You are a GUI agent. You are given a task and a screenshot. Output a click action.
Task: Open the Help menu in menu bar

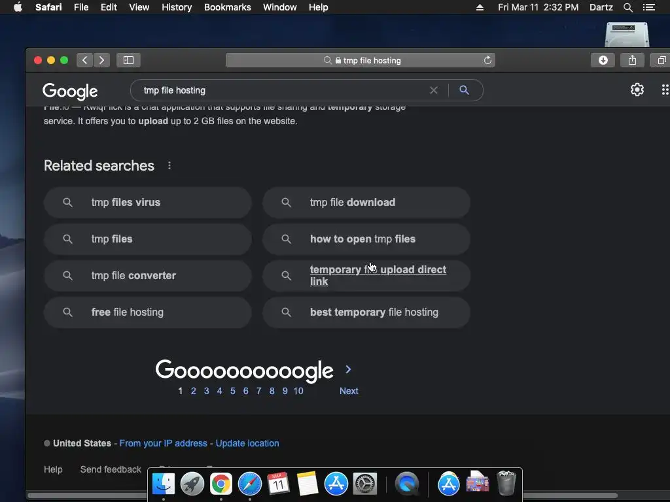pyautogui.click(x=319, y=7)
